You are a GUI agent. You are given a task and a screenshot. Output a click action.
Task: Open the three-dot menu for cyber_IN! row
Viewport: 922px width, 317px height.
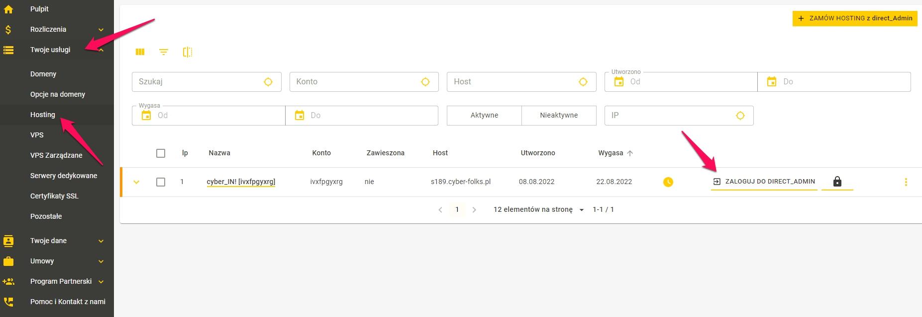coord(906,182)
